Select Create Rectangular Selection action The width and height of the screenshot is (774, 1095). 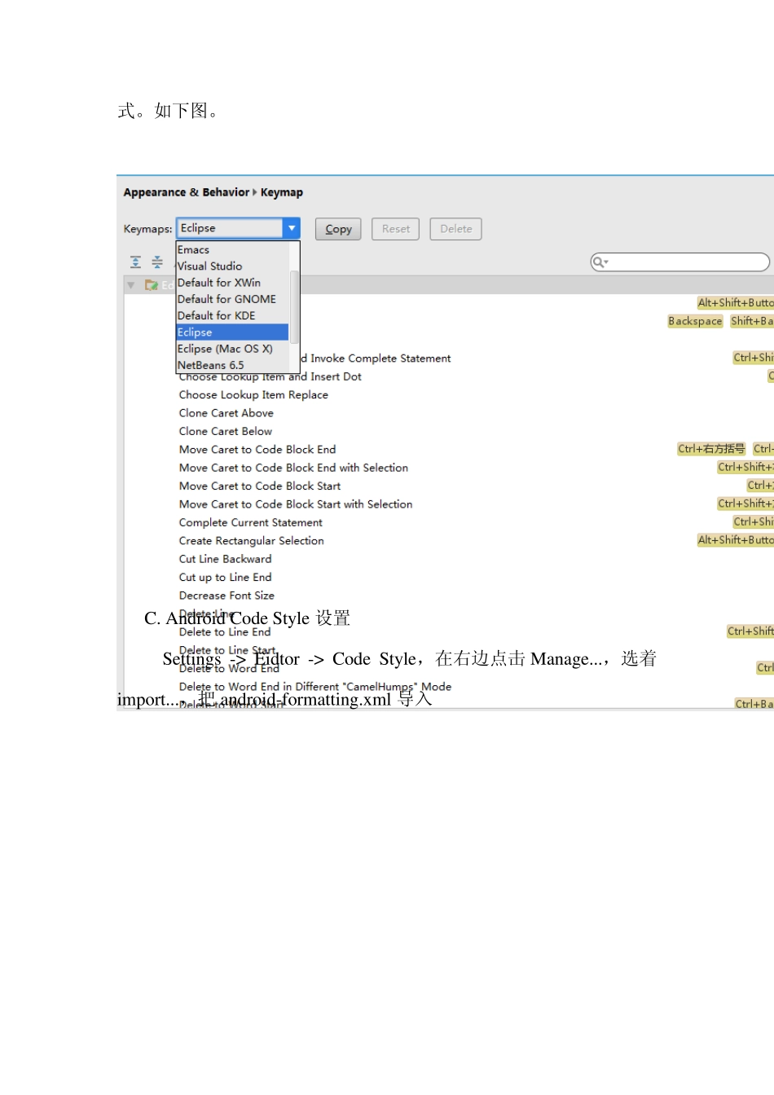[252, 541]
